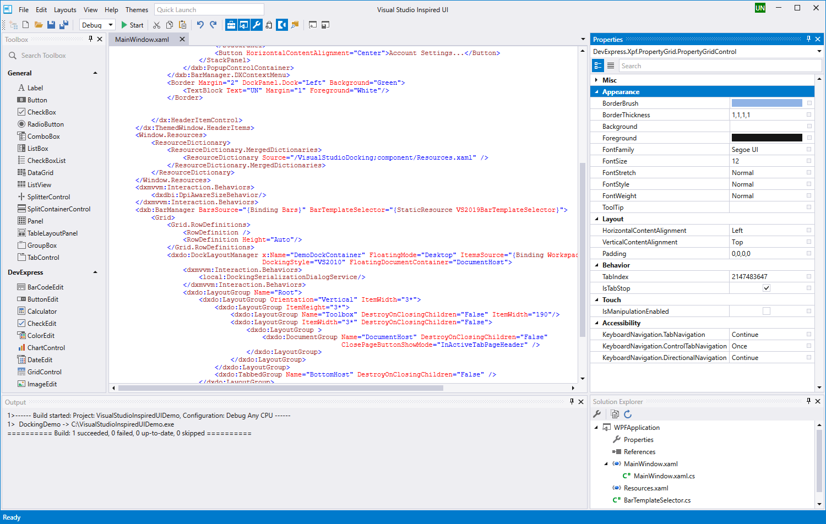The height and width of the screenshot is (524, 826).
Task: Collapse the General toolbox section
Action: [x=95, y=73]
